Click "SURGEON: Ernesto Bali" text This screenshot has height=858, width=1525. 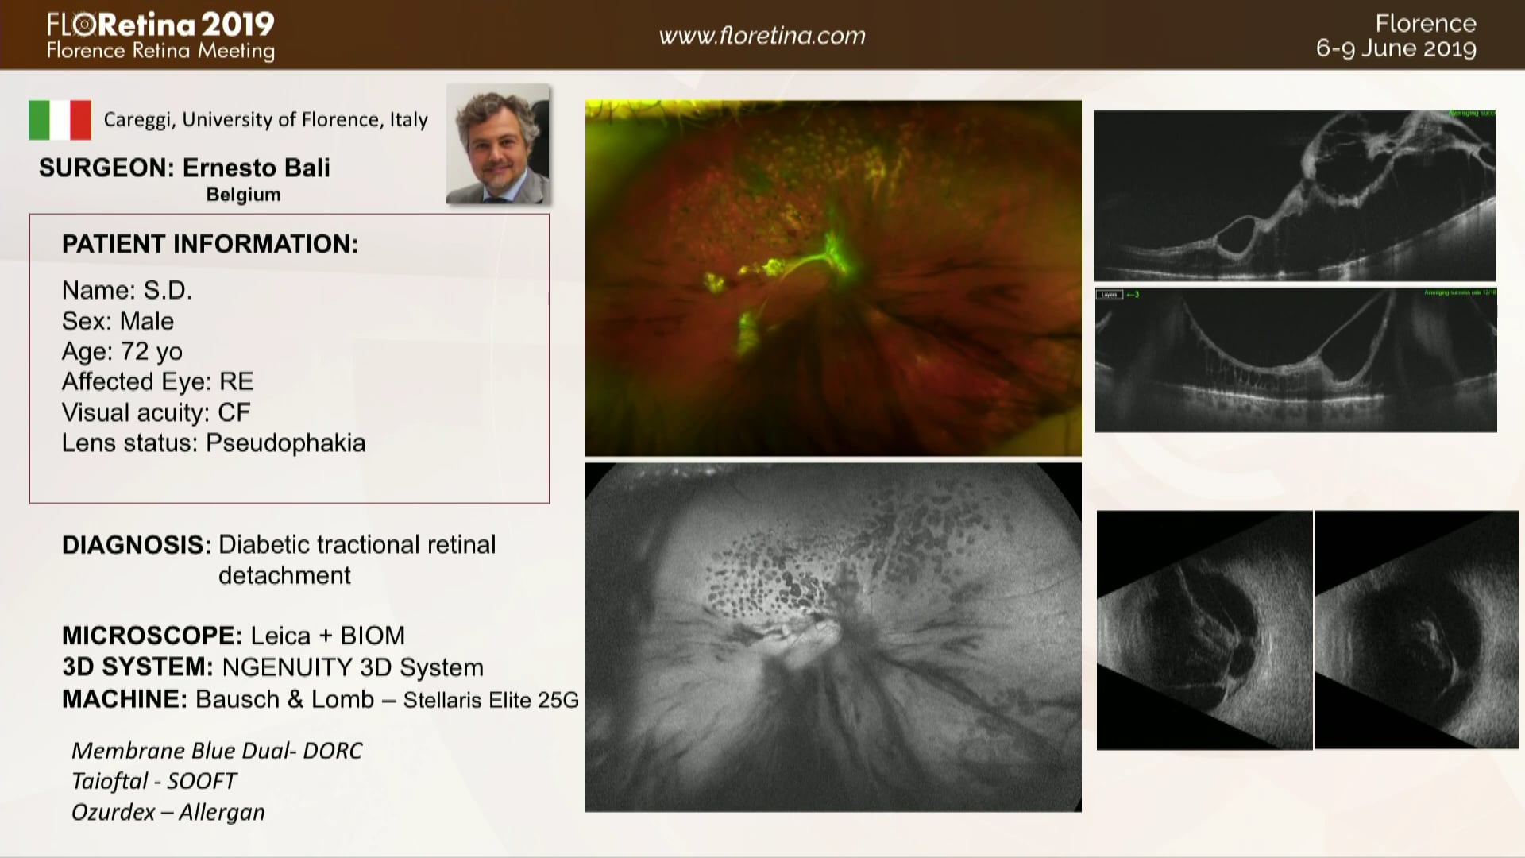tap(184, 168)
